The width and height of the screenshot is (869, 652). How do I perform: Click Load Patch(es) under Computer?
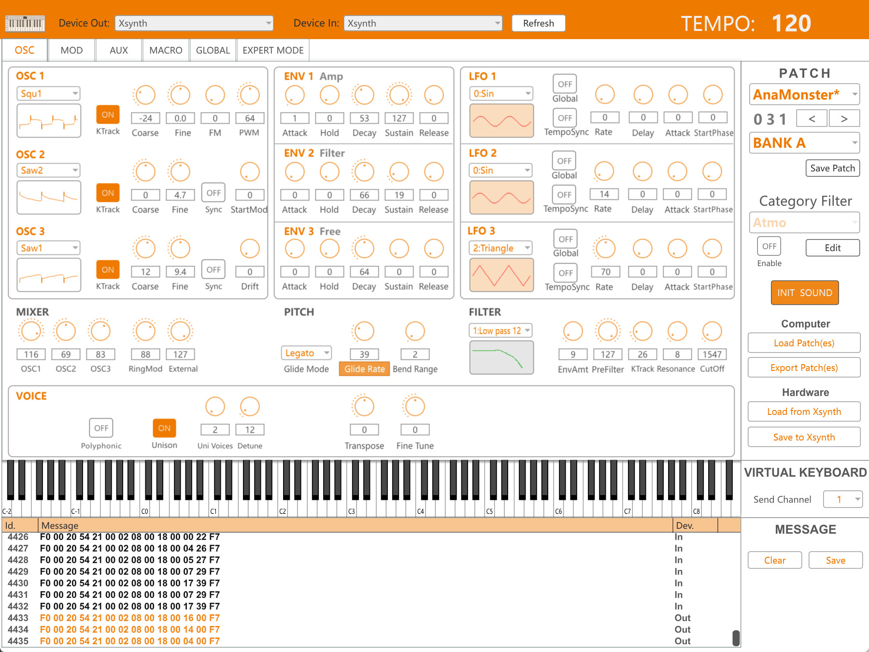tap(804, 343)
